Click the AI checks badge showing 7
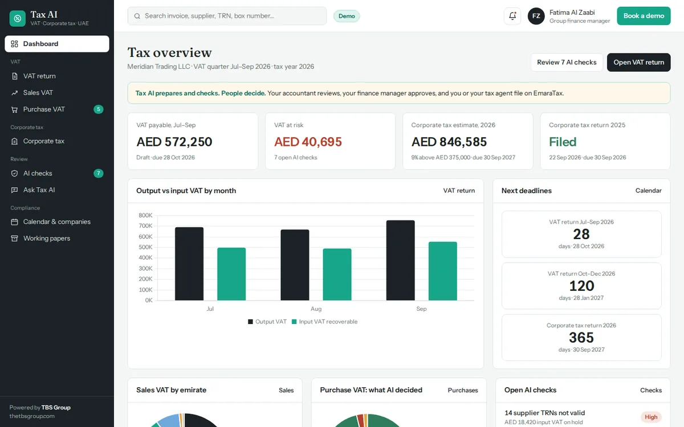The width and height of the screenshot is (684, 427). click(x=99, y=173)
